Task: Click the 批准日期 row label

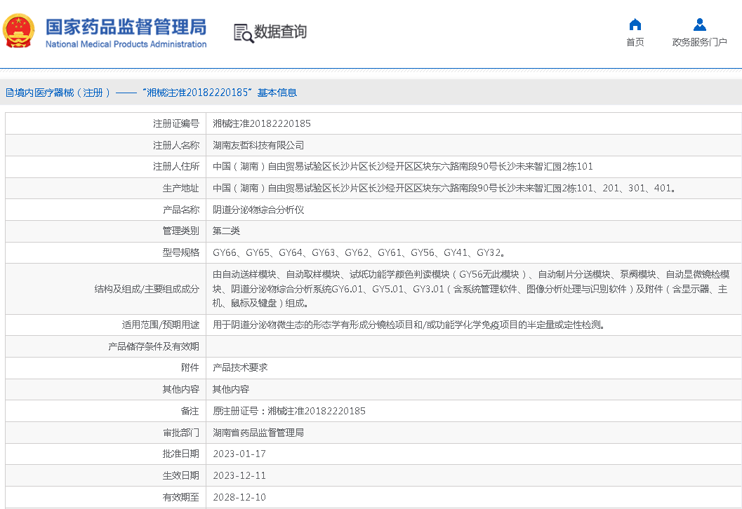Action: (x=181, y=454)
